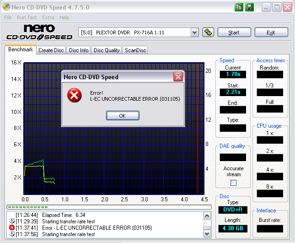The image size is (295, 243).
Task: Click the empty CPU usage 1 x box
Action: pyautogui.click(x=270, y=140)
